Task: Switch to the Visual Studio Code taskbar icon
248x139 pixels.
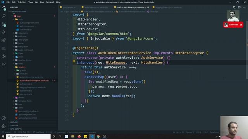Action: (92, 136)
